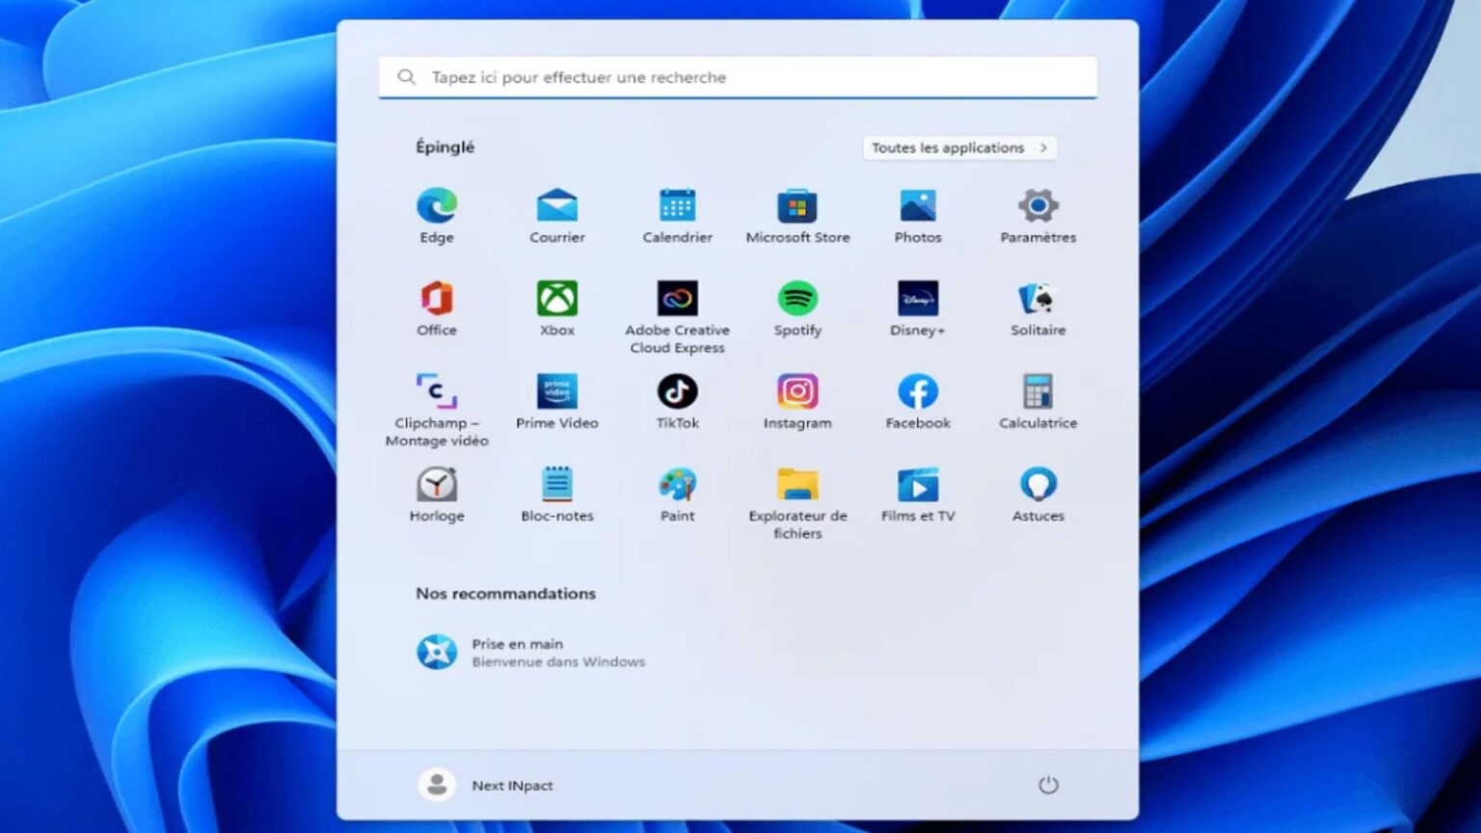This screenshot has height=833, width=1481.
Task: Expand Toutes les applications
Action: pos(959,148)
